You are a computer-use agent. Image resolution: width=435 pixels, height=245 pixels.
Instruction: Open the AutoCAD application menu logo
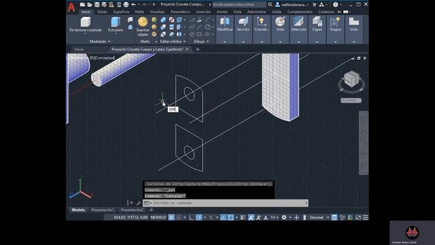pos(71,7)
